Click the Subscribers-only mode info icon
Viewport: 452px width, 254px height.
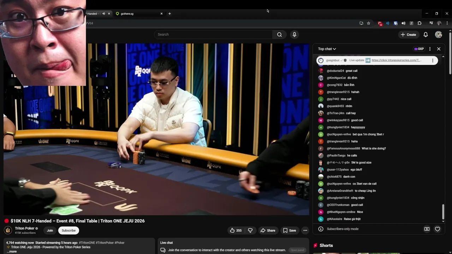point(321,229)
